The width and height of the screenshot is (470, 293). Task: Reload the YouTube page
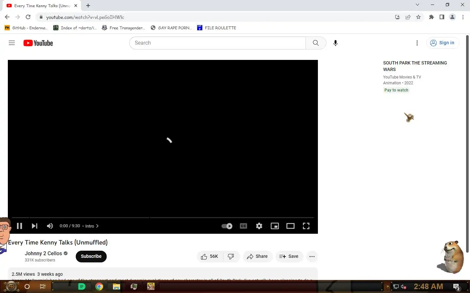pos(28,17)
